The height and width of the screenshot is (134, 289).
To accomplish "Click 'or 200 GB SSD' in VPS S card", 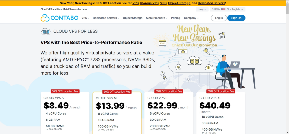I will (54, 129).
